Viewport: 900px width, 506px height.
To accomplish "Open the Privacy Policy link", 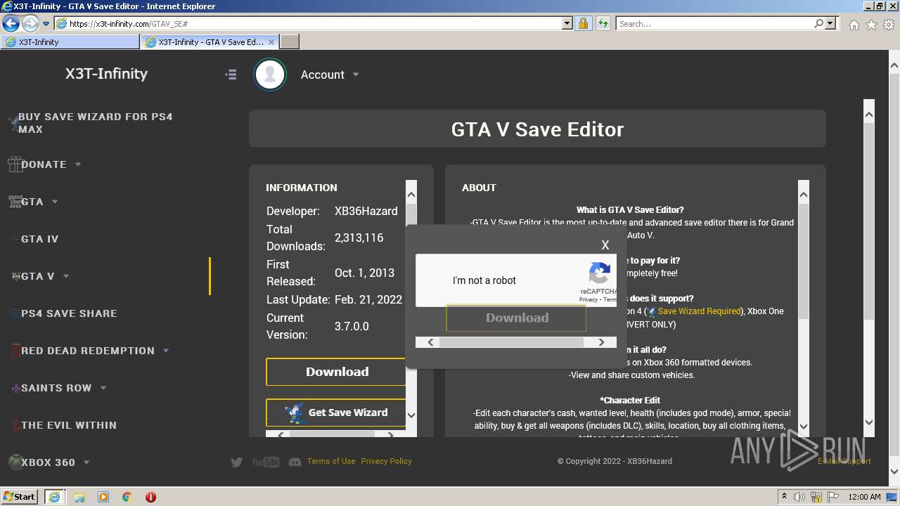I will [x=386, y=461].
